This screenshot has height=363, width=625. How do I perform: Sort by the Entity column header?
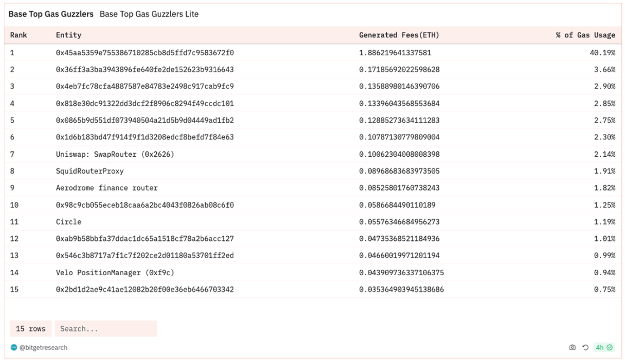pyautogui.click(x=68, y=35)
